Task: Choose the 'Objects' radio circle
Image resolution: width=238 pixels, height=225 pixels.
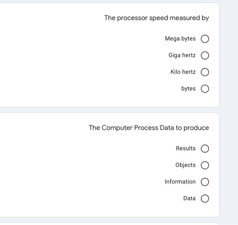Action: tap(205, 165)
